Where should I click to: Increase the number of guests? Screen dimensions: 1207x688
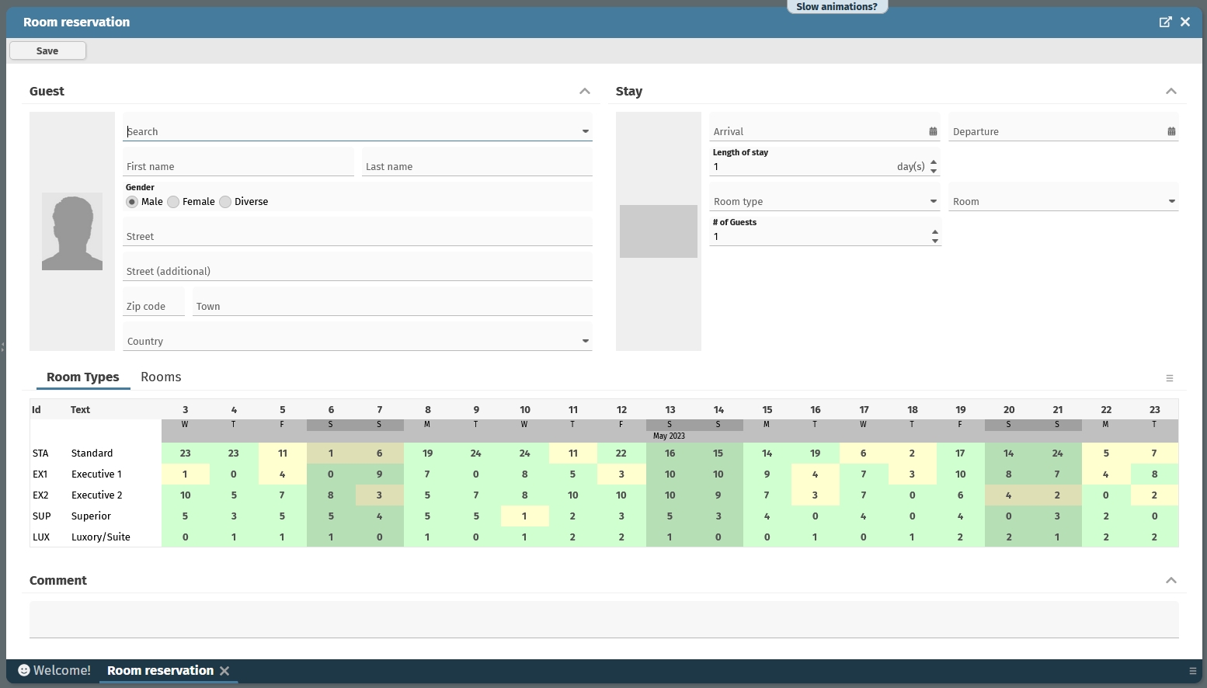[x=935, y=232]
